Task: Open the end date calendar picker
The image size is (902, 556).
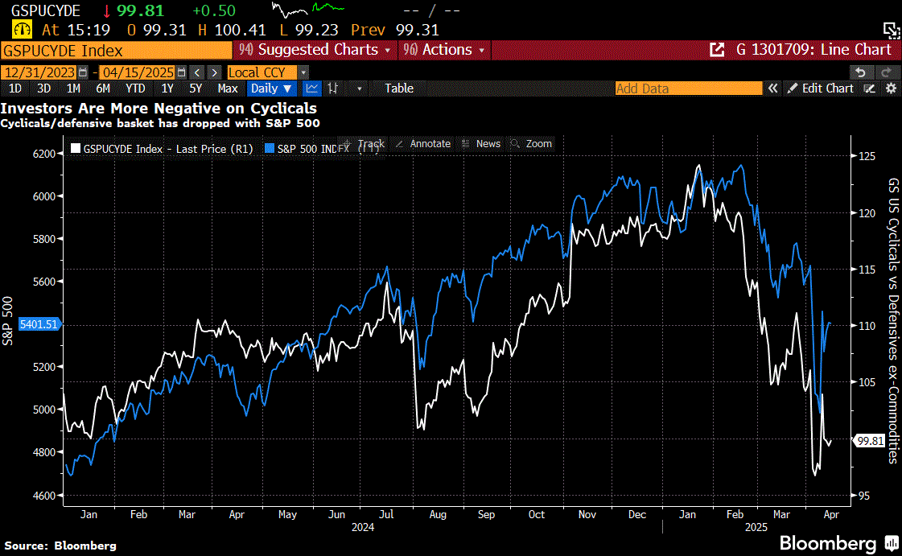Action: pos(182,72)
